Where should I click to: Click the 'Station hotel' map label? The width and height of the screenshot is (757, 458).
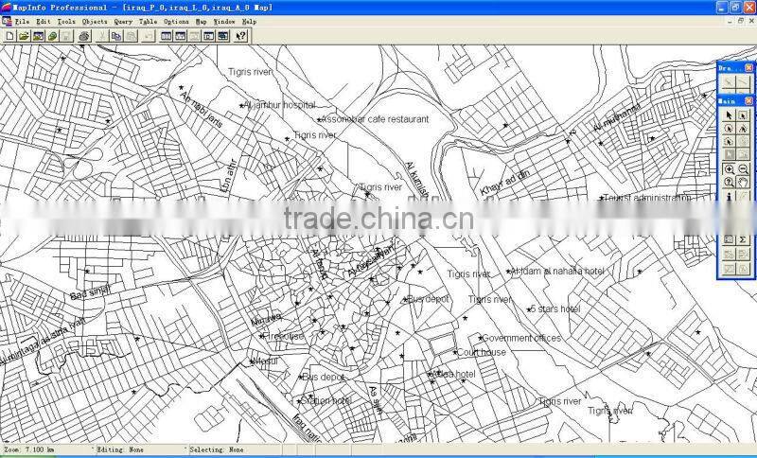[326, 400]
